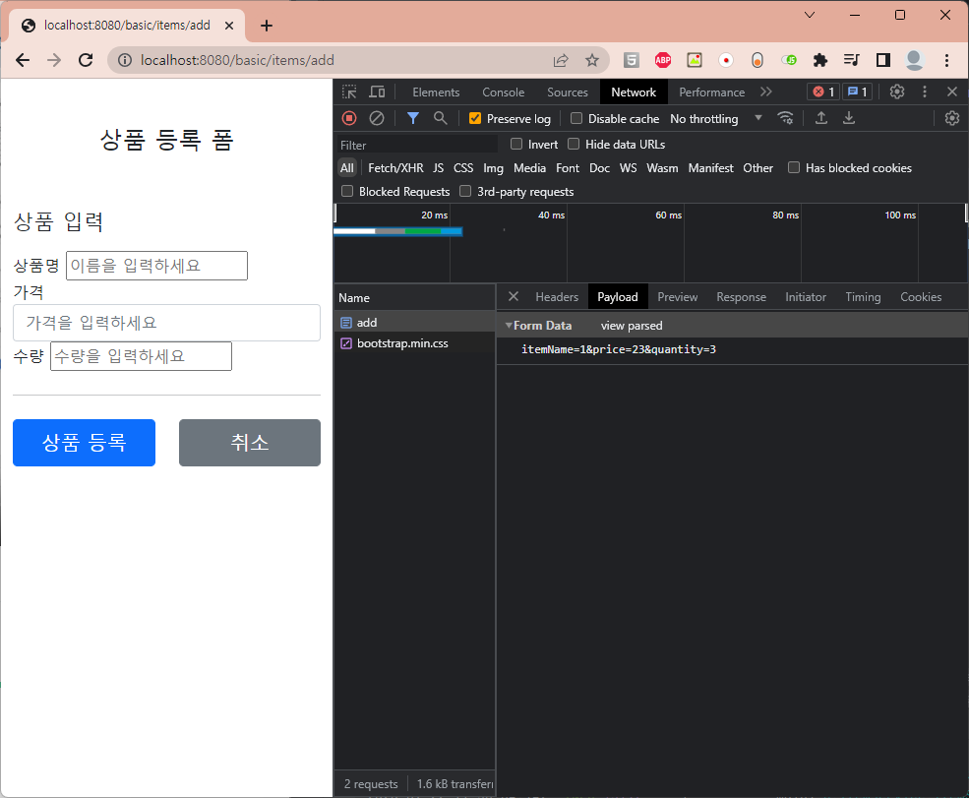969x798 pixels.
Task: Filter requests by Doc type
Action: 599,167
